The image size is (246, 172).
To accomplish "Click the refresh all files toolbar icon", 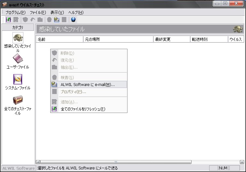I will 8,20.
